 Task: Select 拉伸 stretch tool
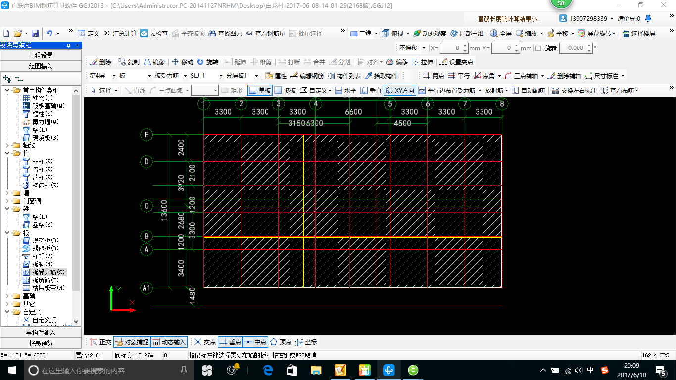click(x=422, y=62)
